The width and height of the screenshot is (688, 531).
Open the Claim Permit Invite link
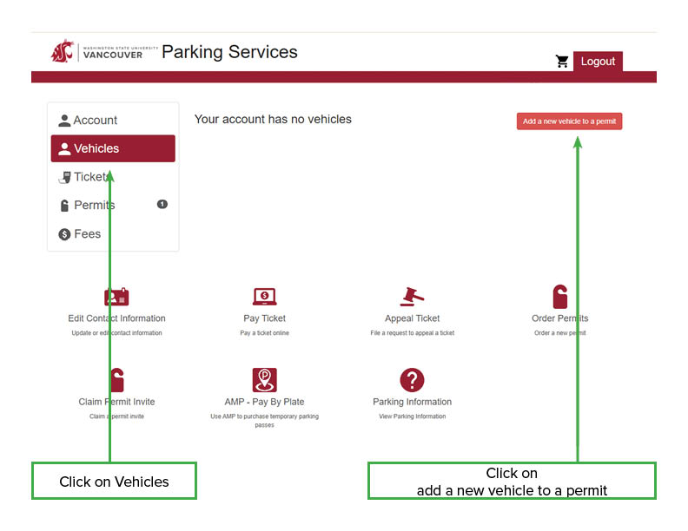116,402
